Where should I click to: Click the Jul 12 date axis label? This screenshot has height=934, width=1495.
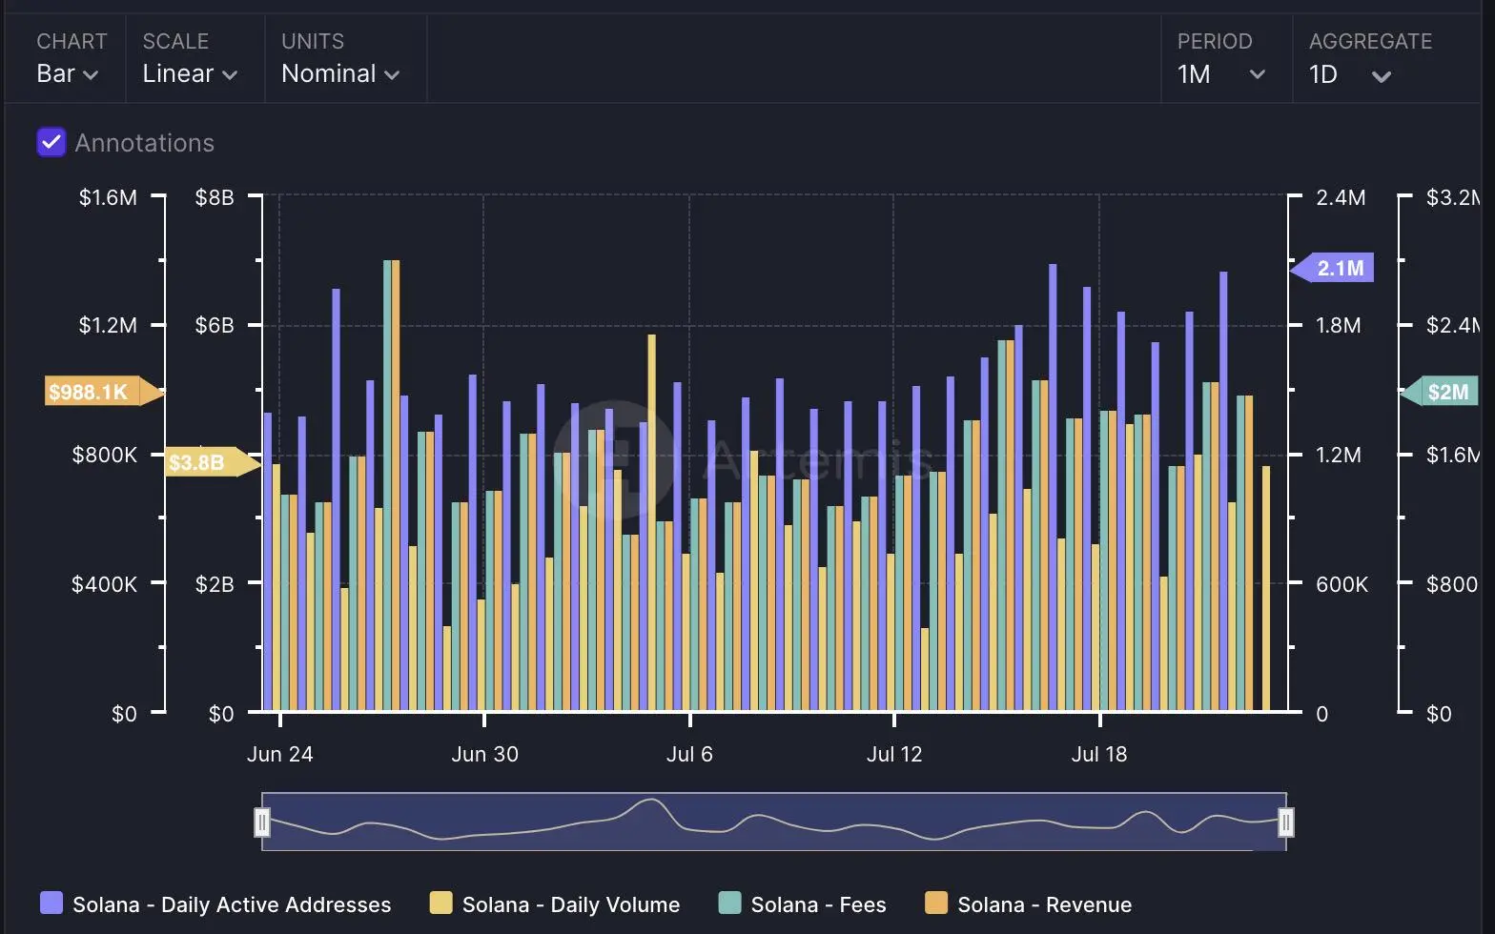[x=893, y=754]
